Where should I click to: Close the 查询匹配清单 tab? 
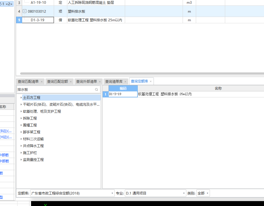pyautogui.click(x=42, y=82)
